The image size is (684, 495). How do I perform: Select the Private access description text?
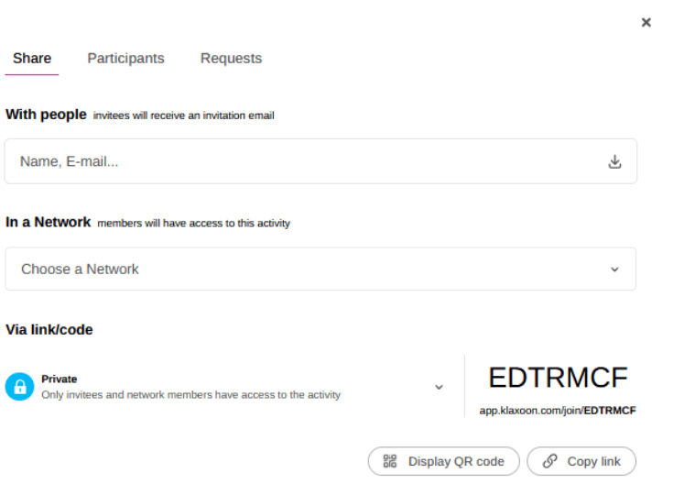tap(190, 395)
